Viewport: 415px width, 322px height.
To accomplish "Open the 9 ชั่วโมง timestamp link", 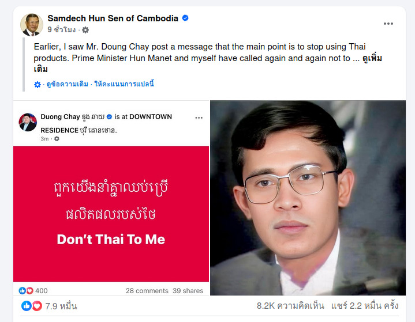I will (61, 30).
